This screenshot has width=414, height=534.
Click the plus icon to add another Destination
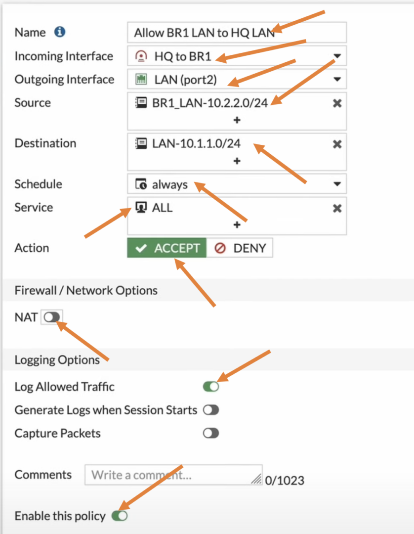click(x=237, y=161)
